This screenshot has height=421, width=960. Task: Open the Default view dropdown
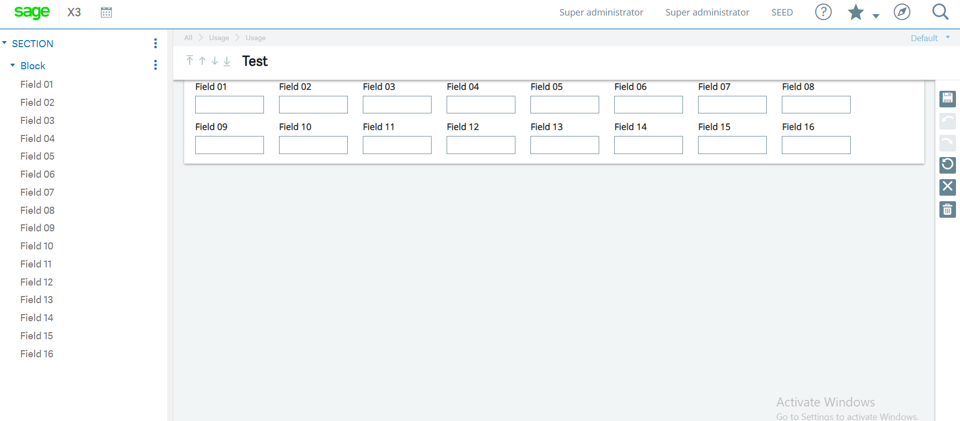coord(930,38)
